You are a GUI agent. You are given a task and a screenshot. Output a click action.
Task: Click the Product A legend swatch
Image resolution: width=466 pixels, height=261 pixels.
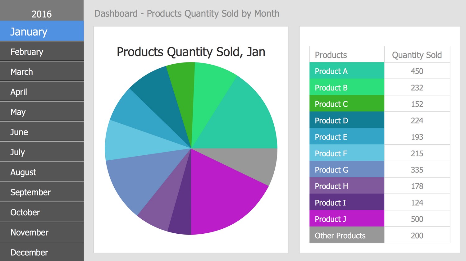pyautogui.click(x=347, y=71)
